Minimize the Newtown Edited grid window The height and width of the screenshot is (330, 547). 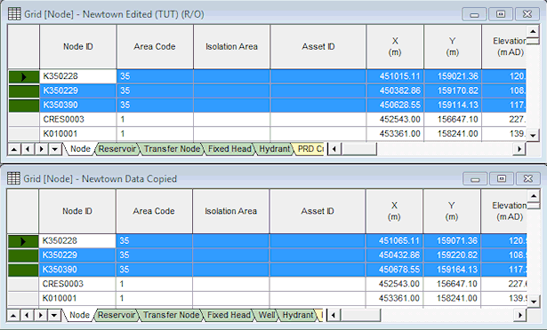(474, 14)
